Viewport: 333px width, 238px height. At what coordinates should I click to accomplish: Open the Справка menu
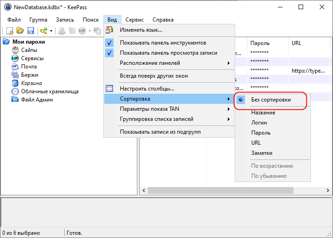pyautogui.click(x=163, y=20)
